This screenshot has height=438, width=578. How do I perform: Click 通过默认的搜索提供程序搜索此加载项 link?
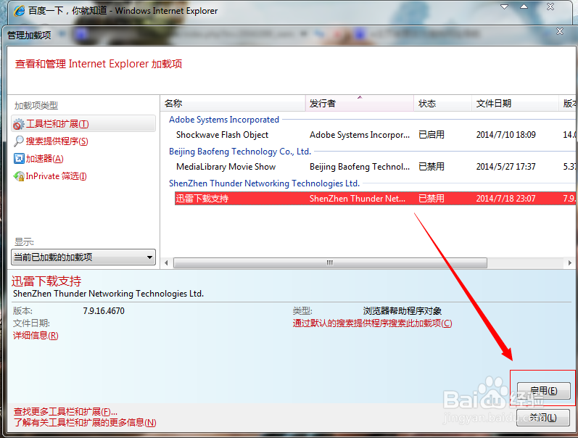click(x=372, y=323)
